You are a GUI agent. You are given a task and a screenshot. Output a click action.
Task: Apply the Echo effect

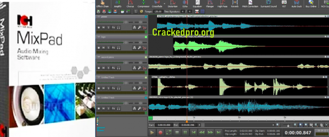point(185,4)
